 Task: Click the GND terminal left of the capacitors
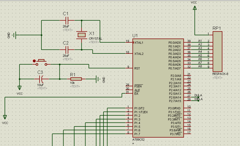(14, 35)
